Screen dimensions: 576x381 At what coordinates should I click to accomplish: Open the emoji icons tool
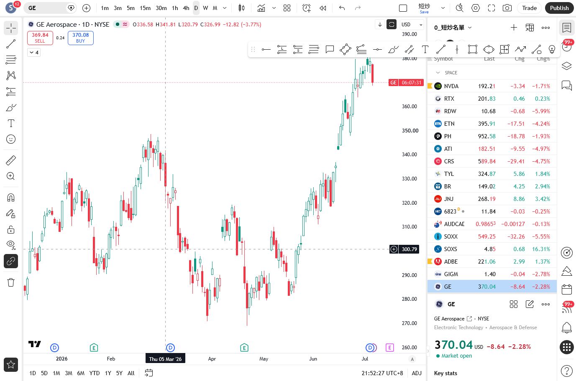[11, 139]
